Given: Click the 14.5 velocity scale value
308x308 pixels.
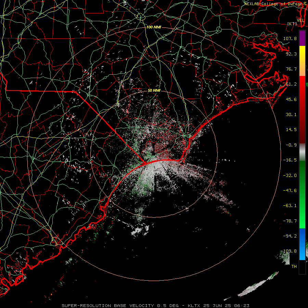Looking at the screenshot, I should tap(291, 130).
